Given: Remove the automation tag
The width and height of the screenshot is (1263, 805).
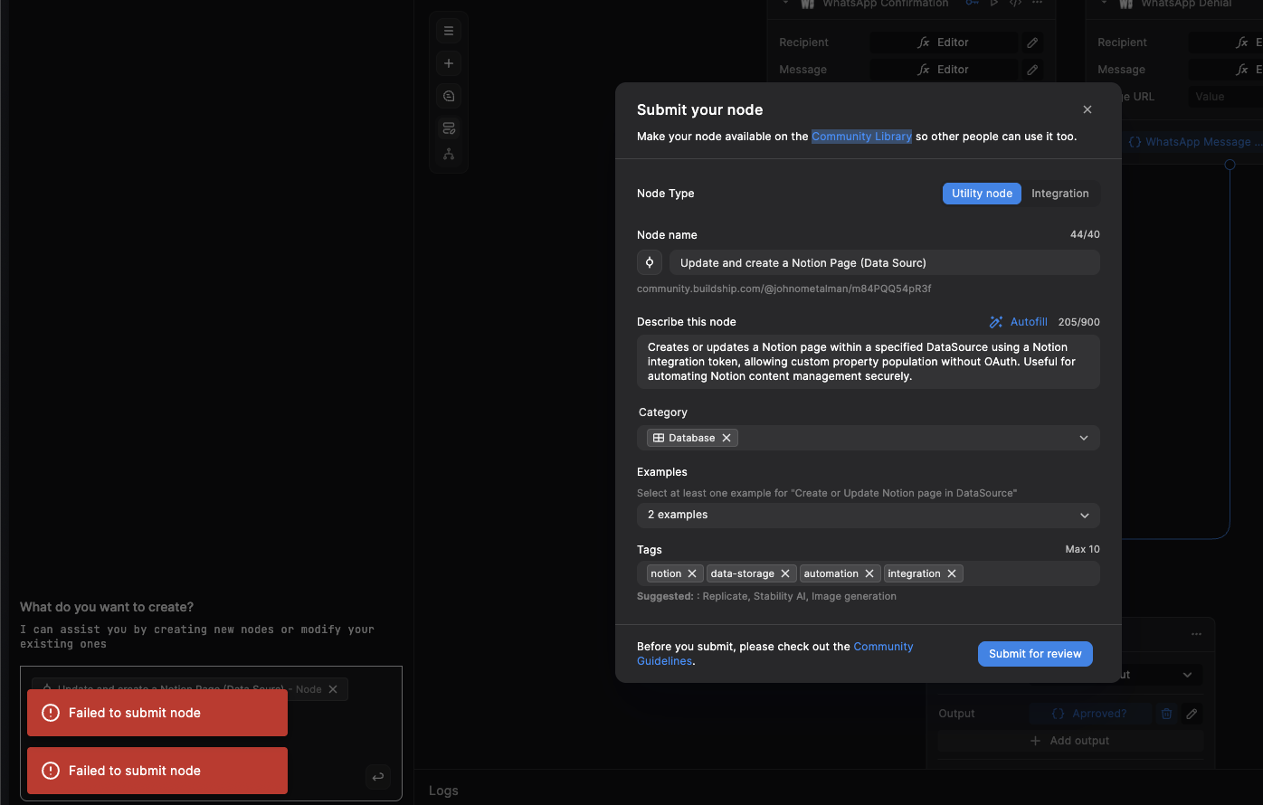Looking at the screenshot, I should [x=869, y=573].
